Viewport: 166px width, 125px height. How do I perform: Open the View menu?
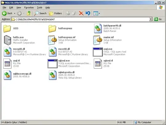(19, 7)
